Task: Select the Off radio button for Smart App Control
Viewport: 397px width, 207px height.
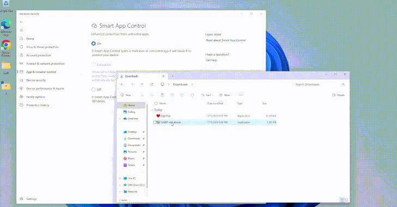Action: 93,89
